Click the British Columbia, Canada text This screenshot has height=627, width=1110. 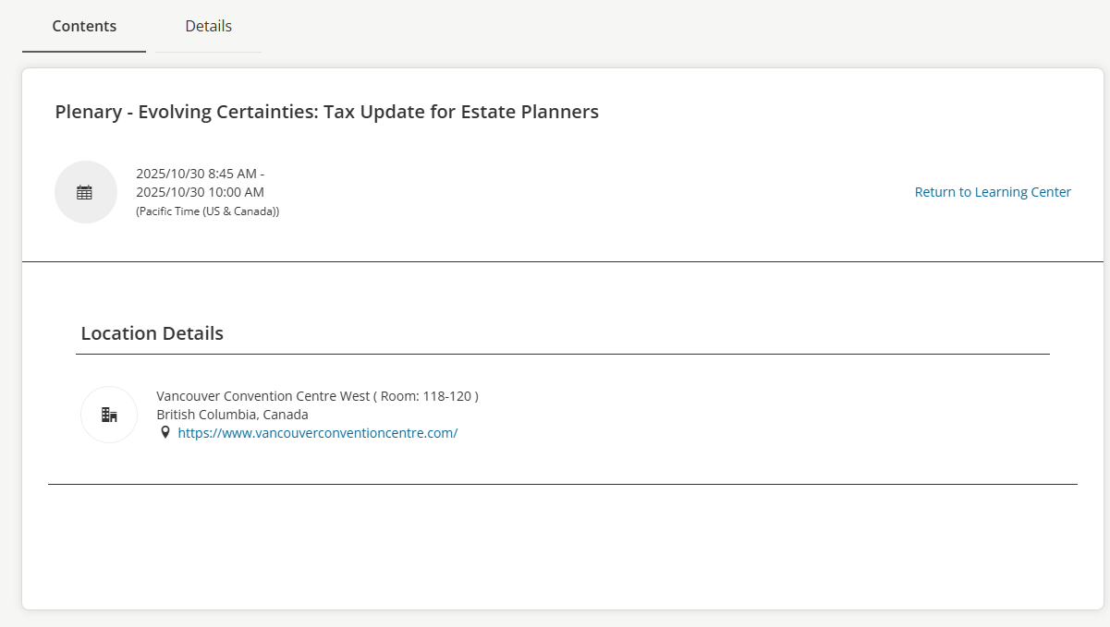click(232, 415)
